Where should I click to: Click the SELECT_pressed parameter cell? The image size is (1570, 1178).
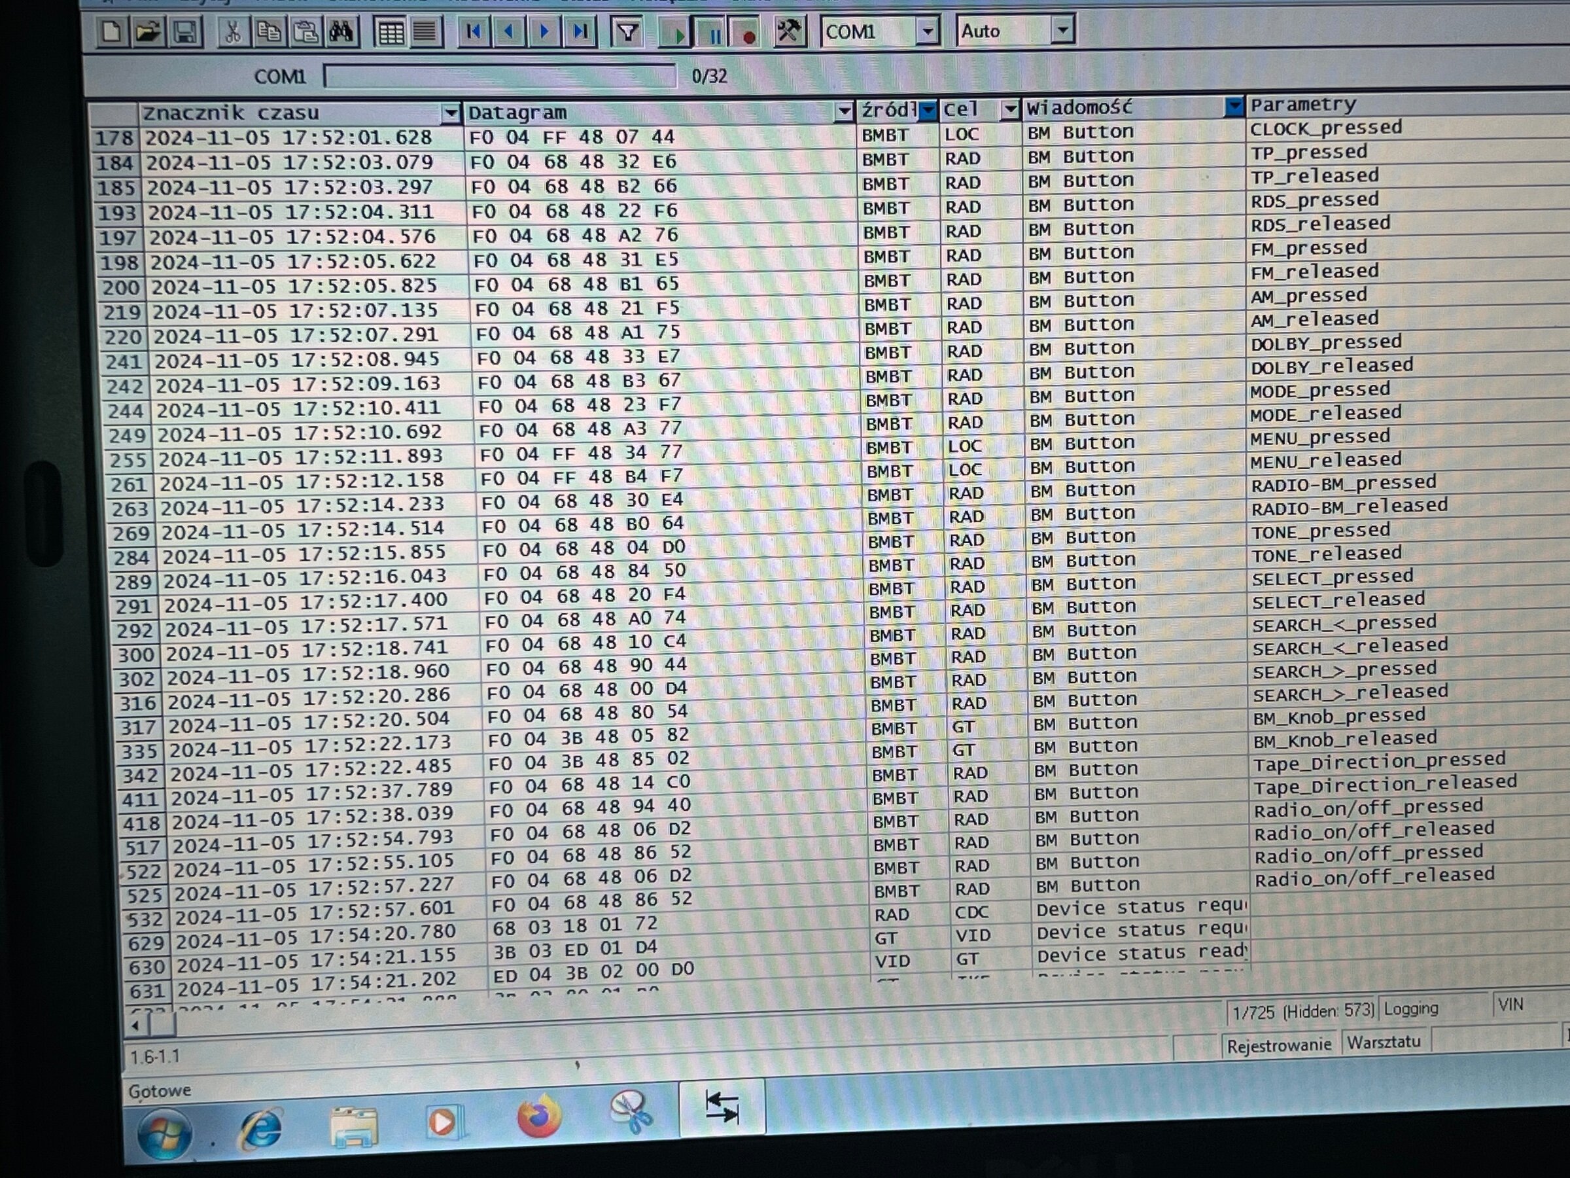pos(1333,578)
